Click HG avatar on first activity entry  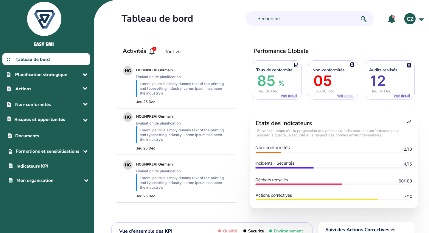(128, 70)
